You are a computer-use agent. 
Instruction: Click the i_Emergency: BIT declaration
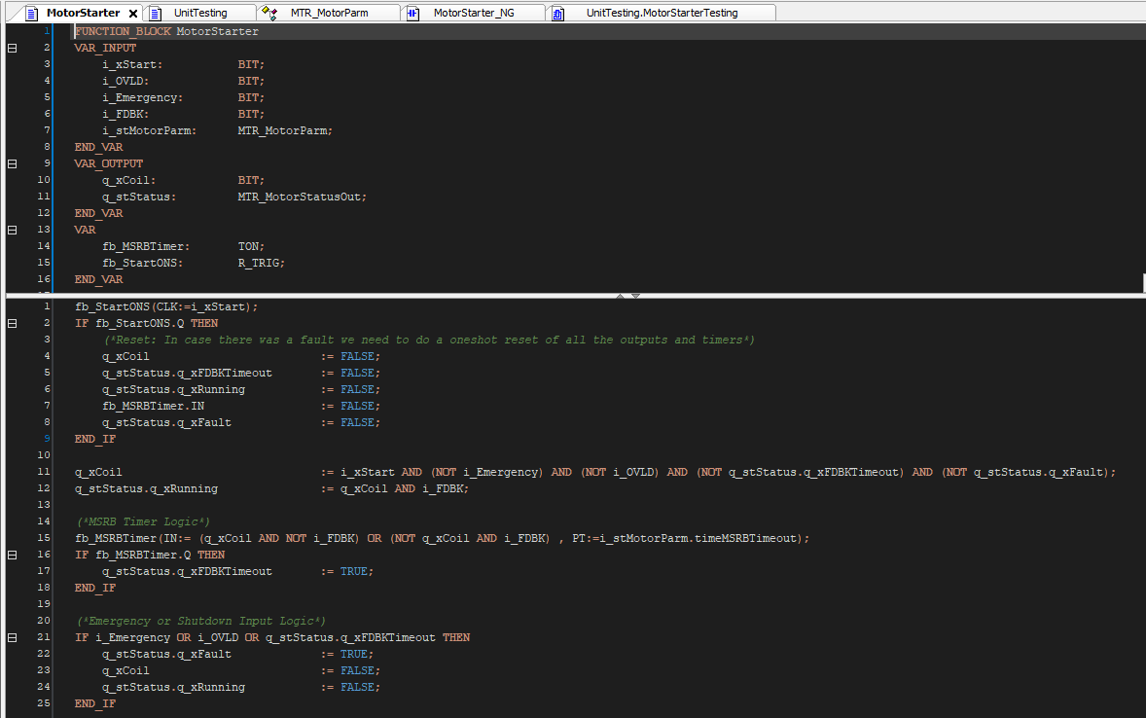point(184,98)
